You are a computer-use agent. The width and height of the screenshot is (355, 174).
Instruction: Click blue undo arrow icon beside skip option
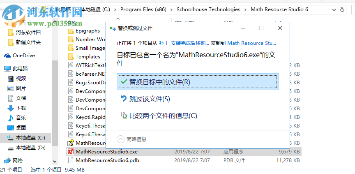point(124,99)
